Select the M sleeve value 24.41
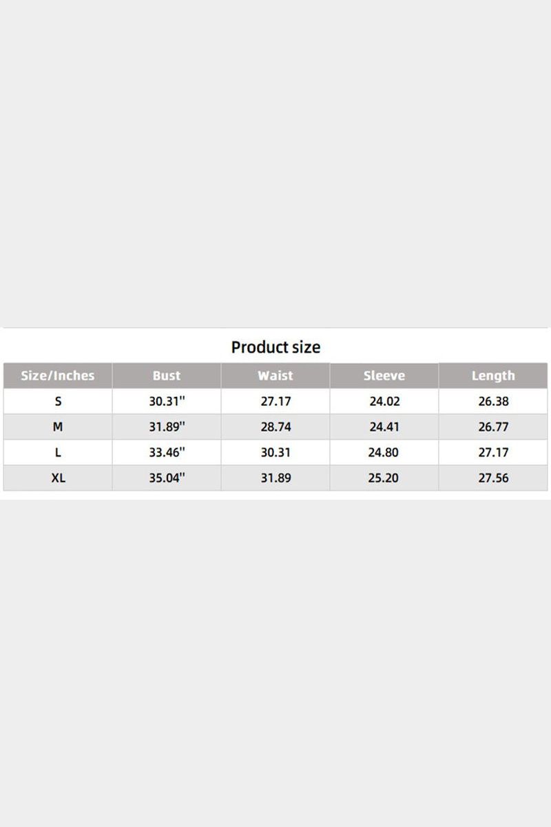This screenshot has width=551, height=827. (x=384, y=427)
